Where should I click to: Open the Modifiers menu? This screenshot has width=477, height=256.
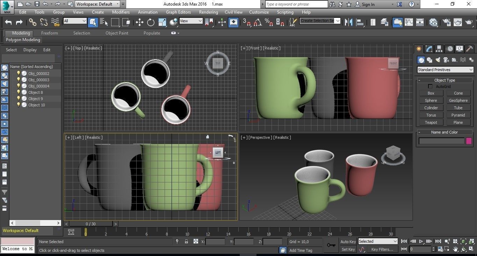(x=121, y=12)
